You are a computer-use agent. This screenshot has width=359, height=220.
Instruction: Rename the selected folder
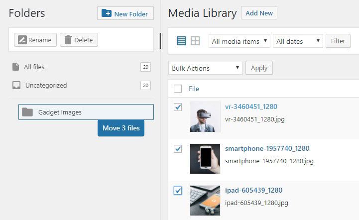click(35, 40)
